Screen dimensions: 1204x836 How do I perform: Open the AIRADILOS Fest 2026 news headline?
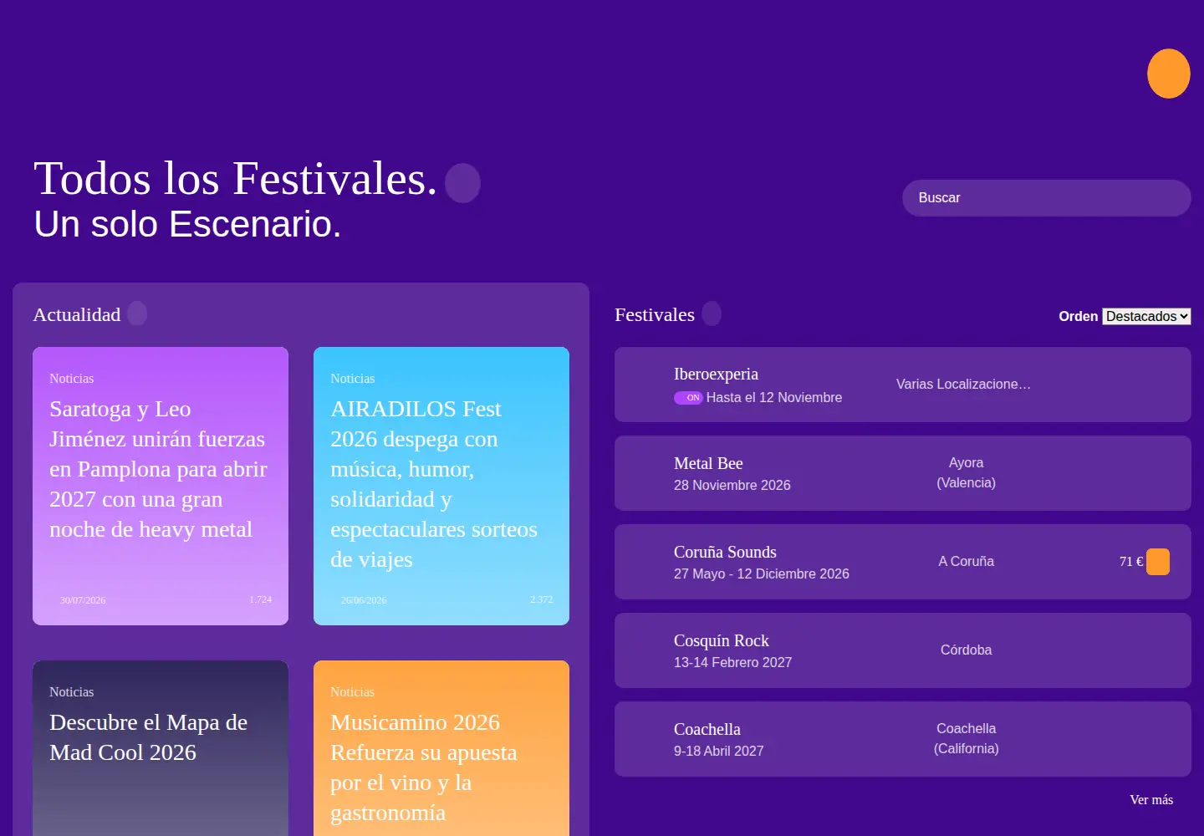point(434,484)
